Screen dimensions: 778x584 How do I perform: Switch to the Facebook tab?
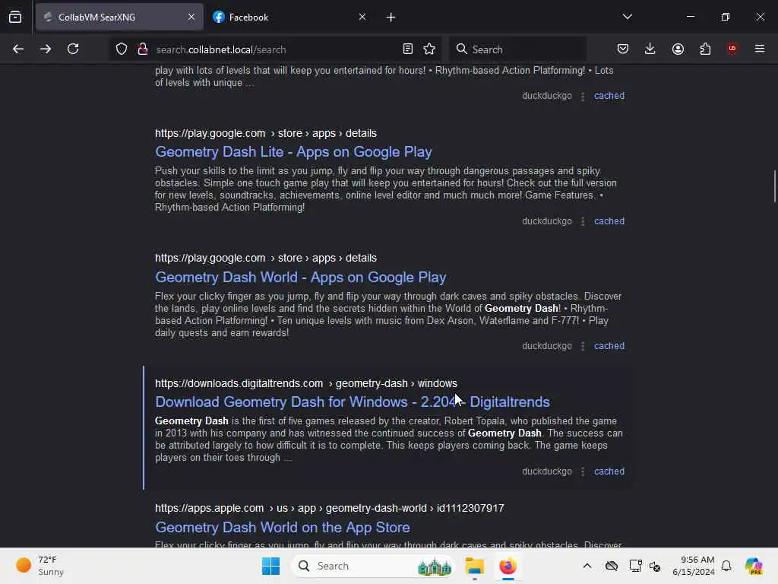[x=290, y=17]
